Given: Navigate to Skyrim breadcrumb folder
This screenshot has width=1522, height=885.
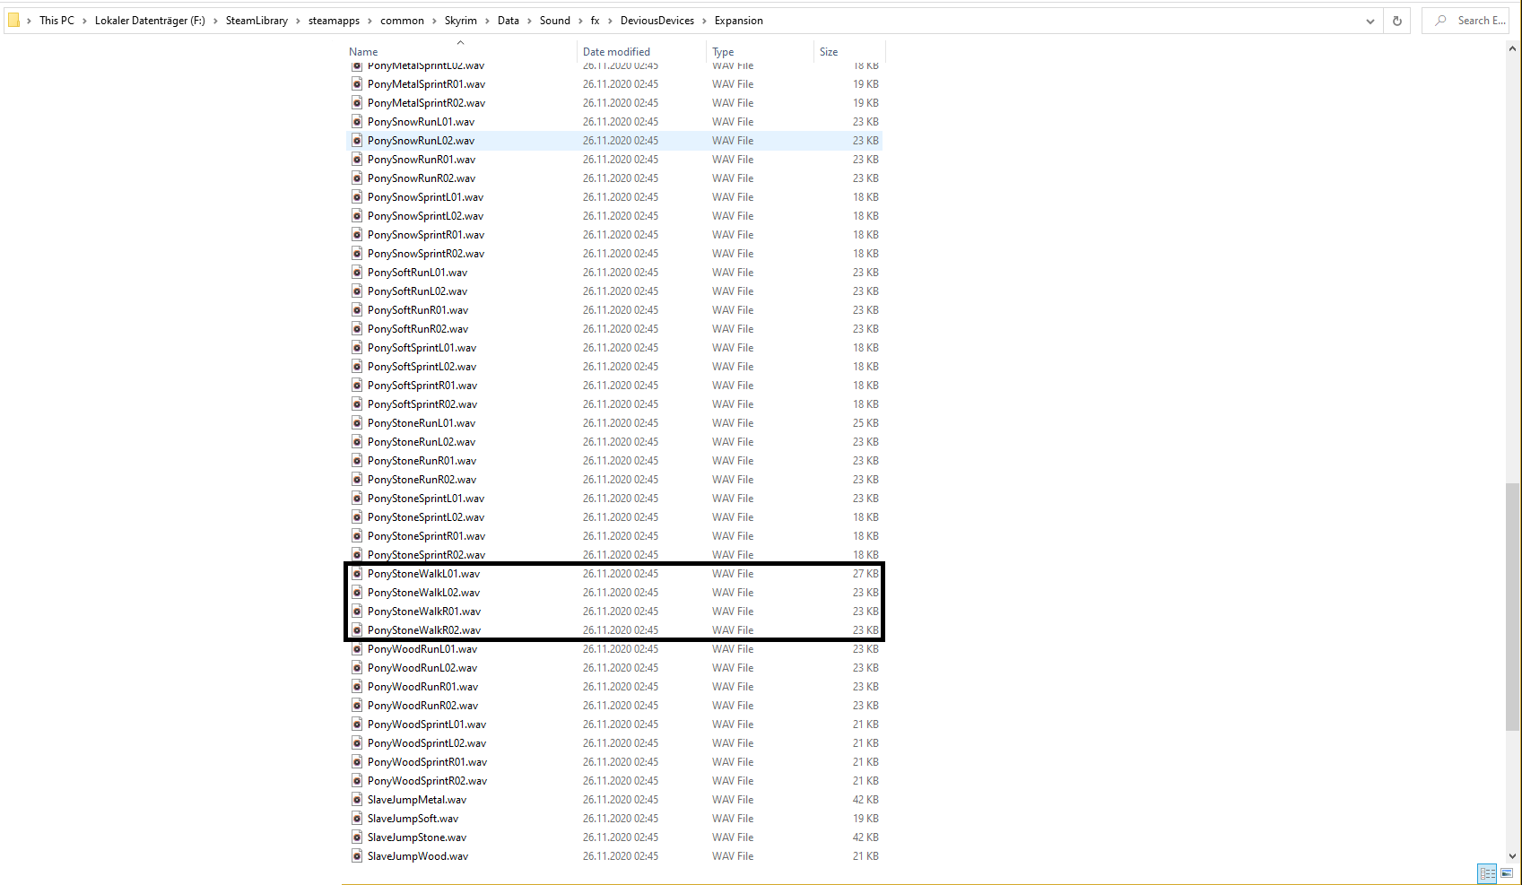Looking at the screenshot, I should 461,21.
